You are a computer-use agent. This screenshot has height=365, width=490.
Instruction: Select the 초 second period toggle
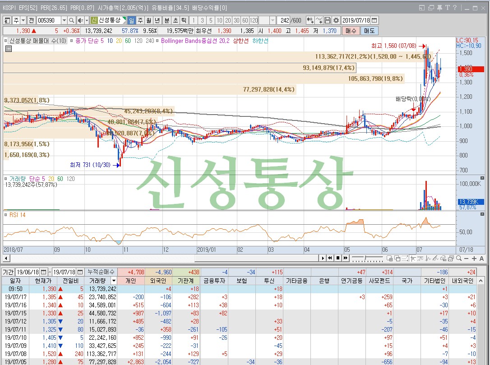176,21
